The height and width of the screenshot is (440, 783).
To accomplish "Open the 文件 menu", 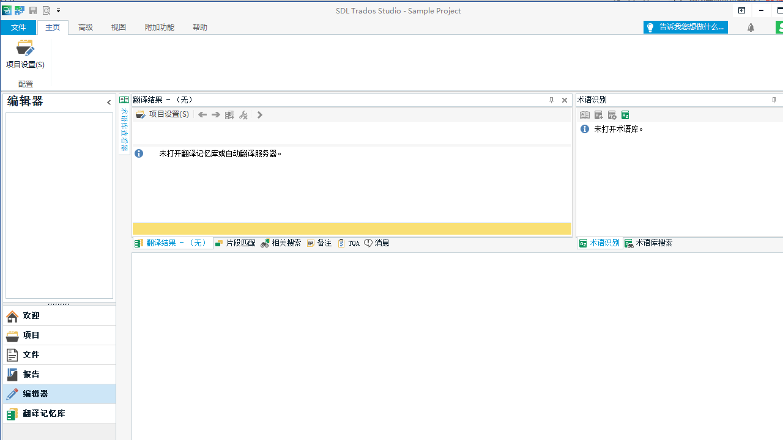I will click(19, 27).
